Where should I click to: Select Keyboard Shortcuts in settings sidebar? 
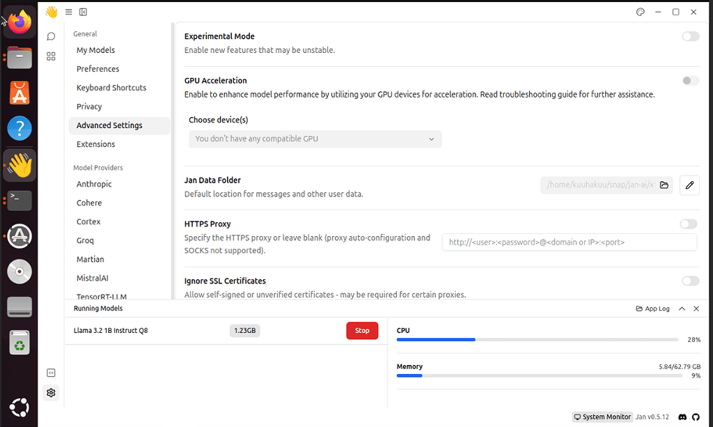tap(111, 88)
